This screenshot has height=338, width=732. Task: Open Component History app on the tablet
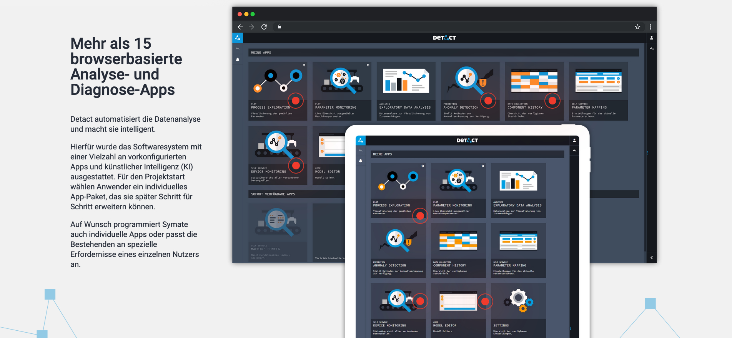[458, 250]
